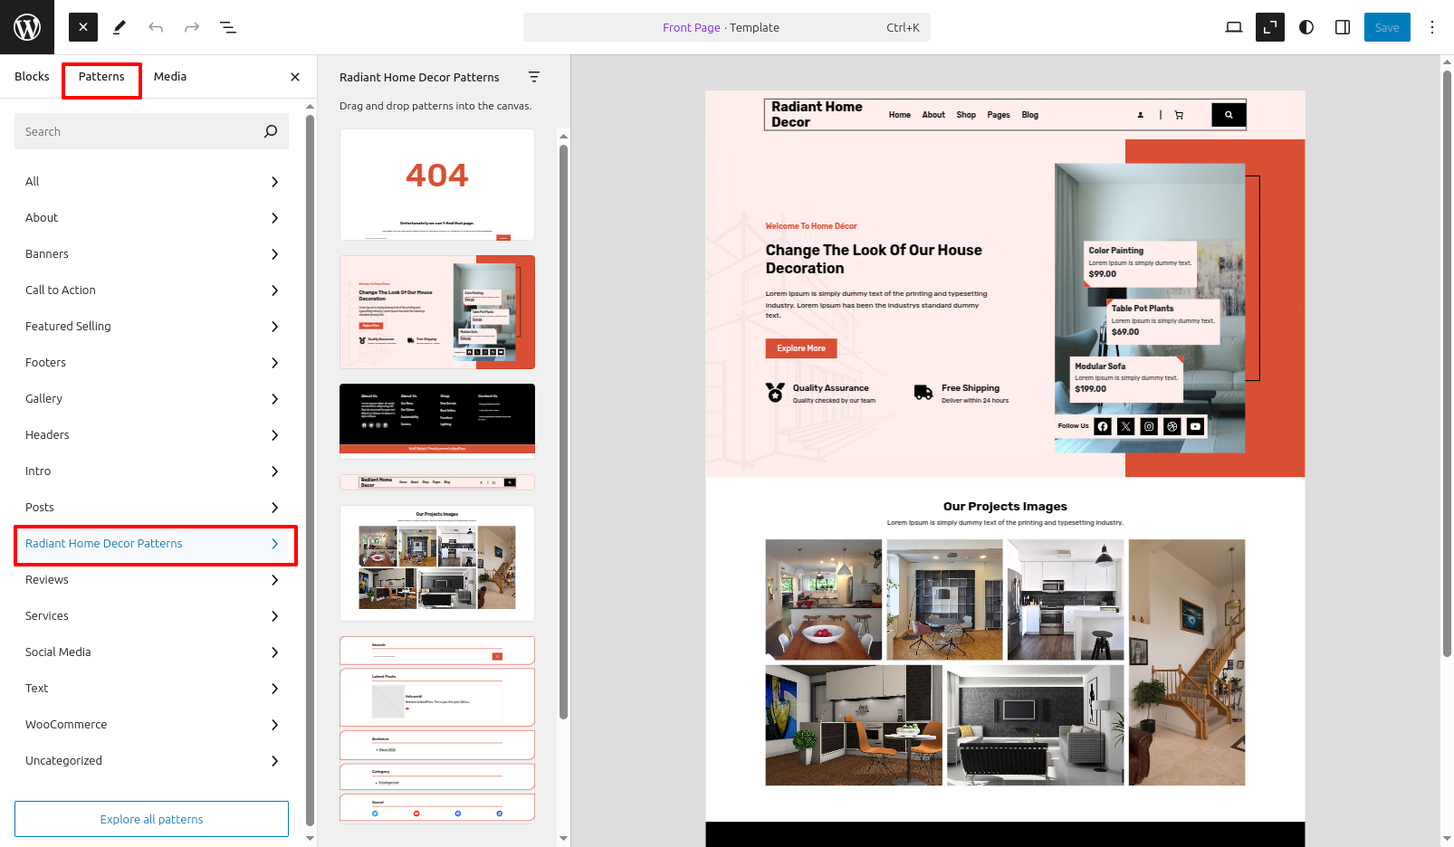Image resolution: width=1454 pixels, height=847 pixels.
Task: Click the Explore More button on canvas
Action: (x=801, y=348)
